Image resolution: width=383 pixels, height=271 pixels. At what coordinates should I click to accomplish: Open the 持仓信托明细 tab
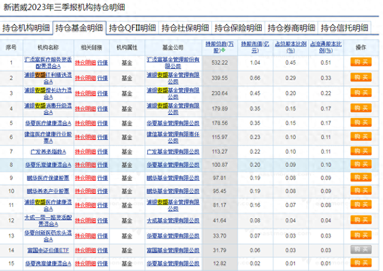pos(345,28)
